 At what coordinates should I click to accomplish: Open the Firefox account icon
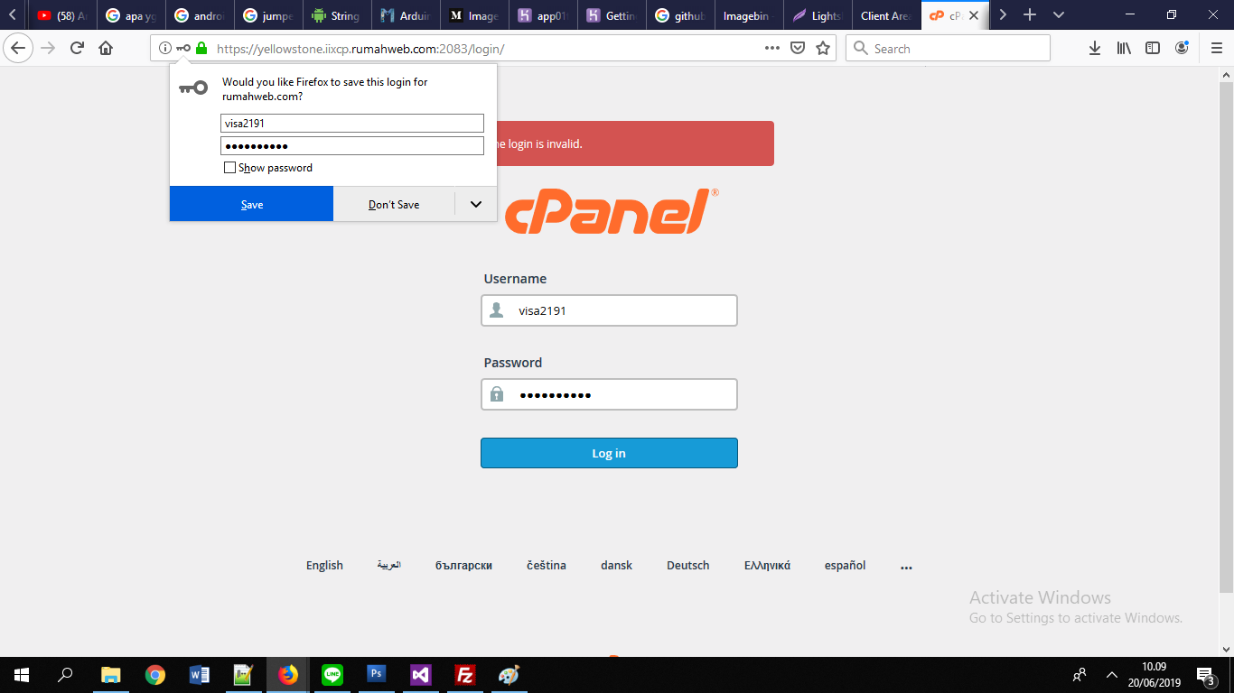(x=1182, y=49)
